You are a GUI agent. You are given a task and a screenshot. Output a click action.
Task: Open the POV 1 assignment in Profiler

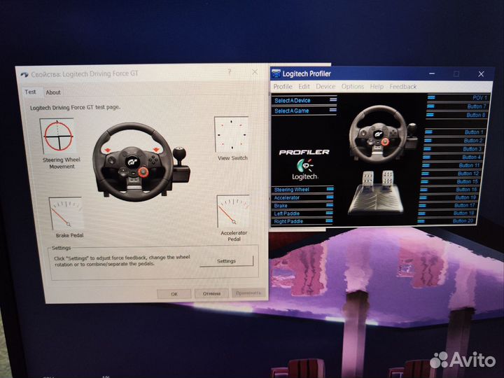pyautogui.click(x=458, y=97)
